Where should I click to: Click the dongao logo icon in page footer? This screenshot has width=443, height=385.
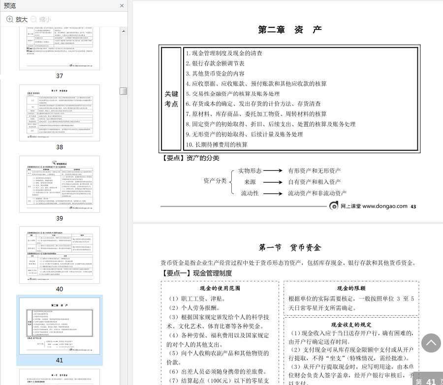tap(334, 206)
